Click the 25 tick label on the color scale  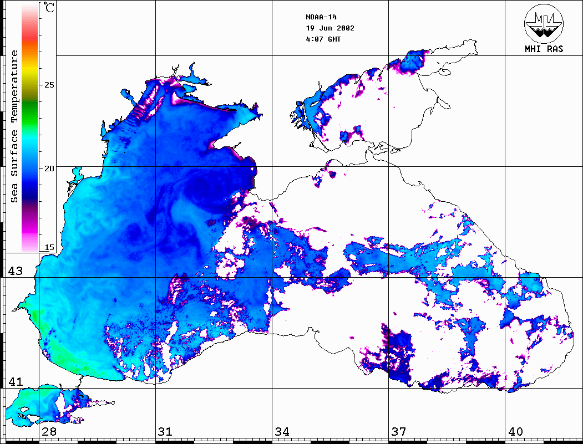pyautogui.click(x=49, y=85)
